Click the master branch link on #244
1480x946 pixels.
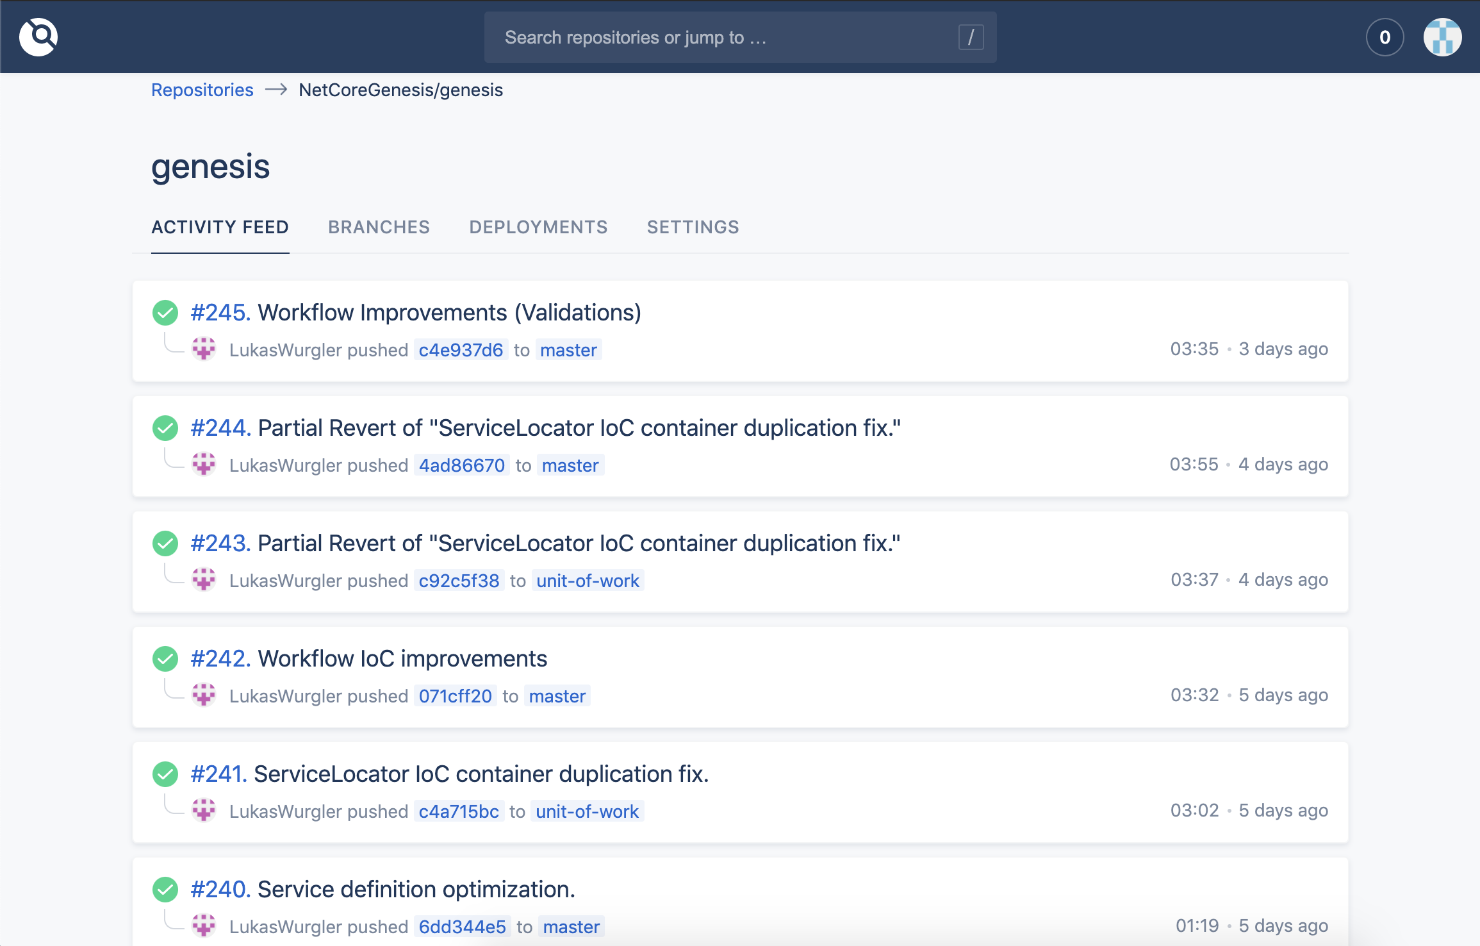[x=568, y=465]
